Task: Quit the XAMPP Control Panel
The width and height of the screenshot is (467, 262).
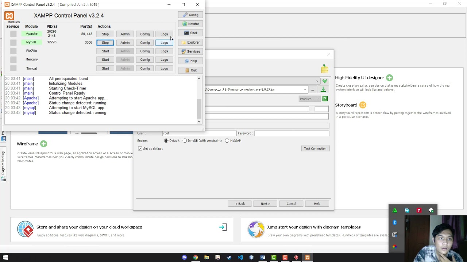Action: click(190, 70)
